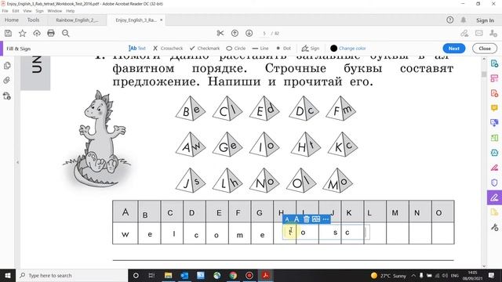
Task: Open the attachments paperclip panel
Action: click(x=7, y=80)
